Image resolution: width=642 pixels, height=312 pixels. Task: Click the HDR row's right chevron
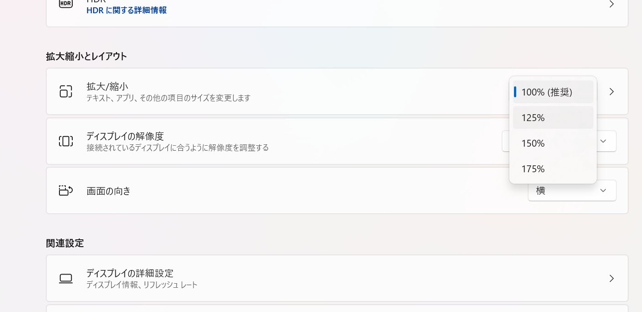pyautogui.click(x=611, y=4)
